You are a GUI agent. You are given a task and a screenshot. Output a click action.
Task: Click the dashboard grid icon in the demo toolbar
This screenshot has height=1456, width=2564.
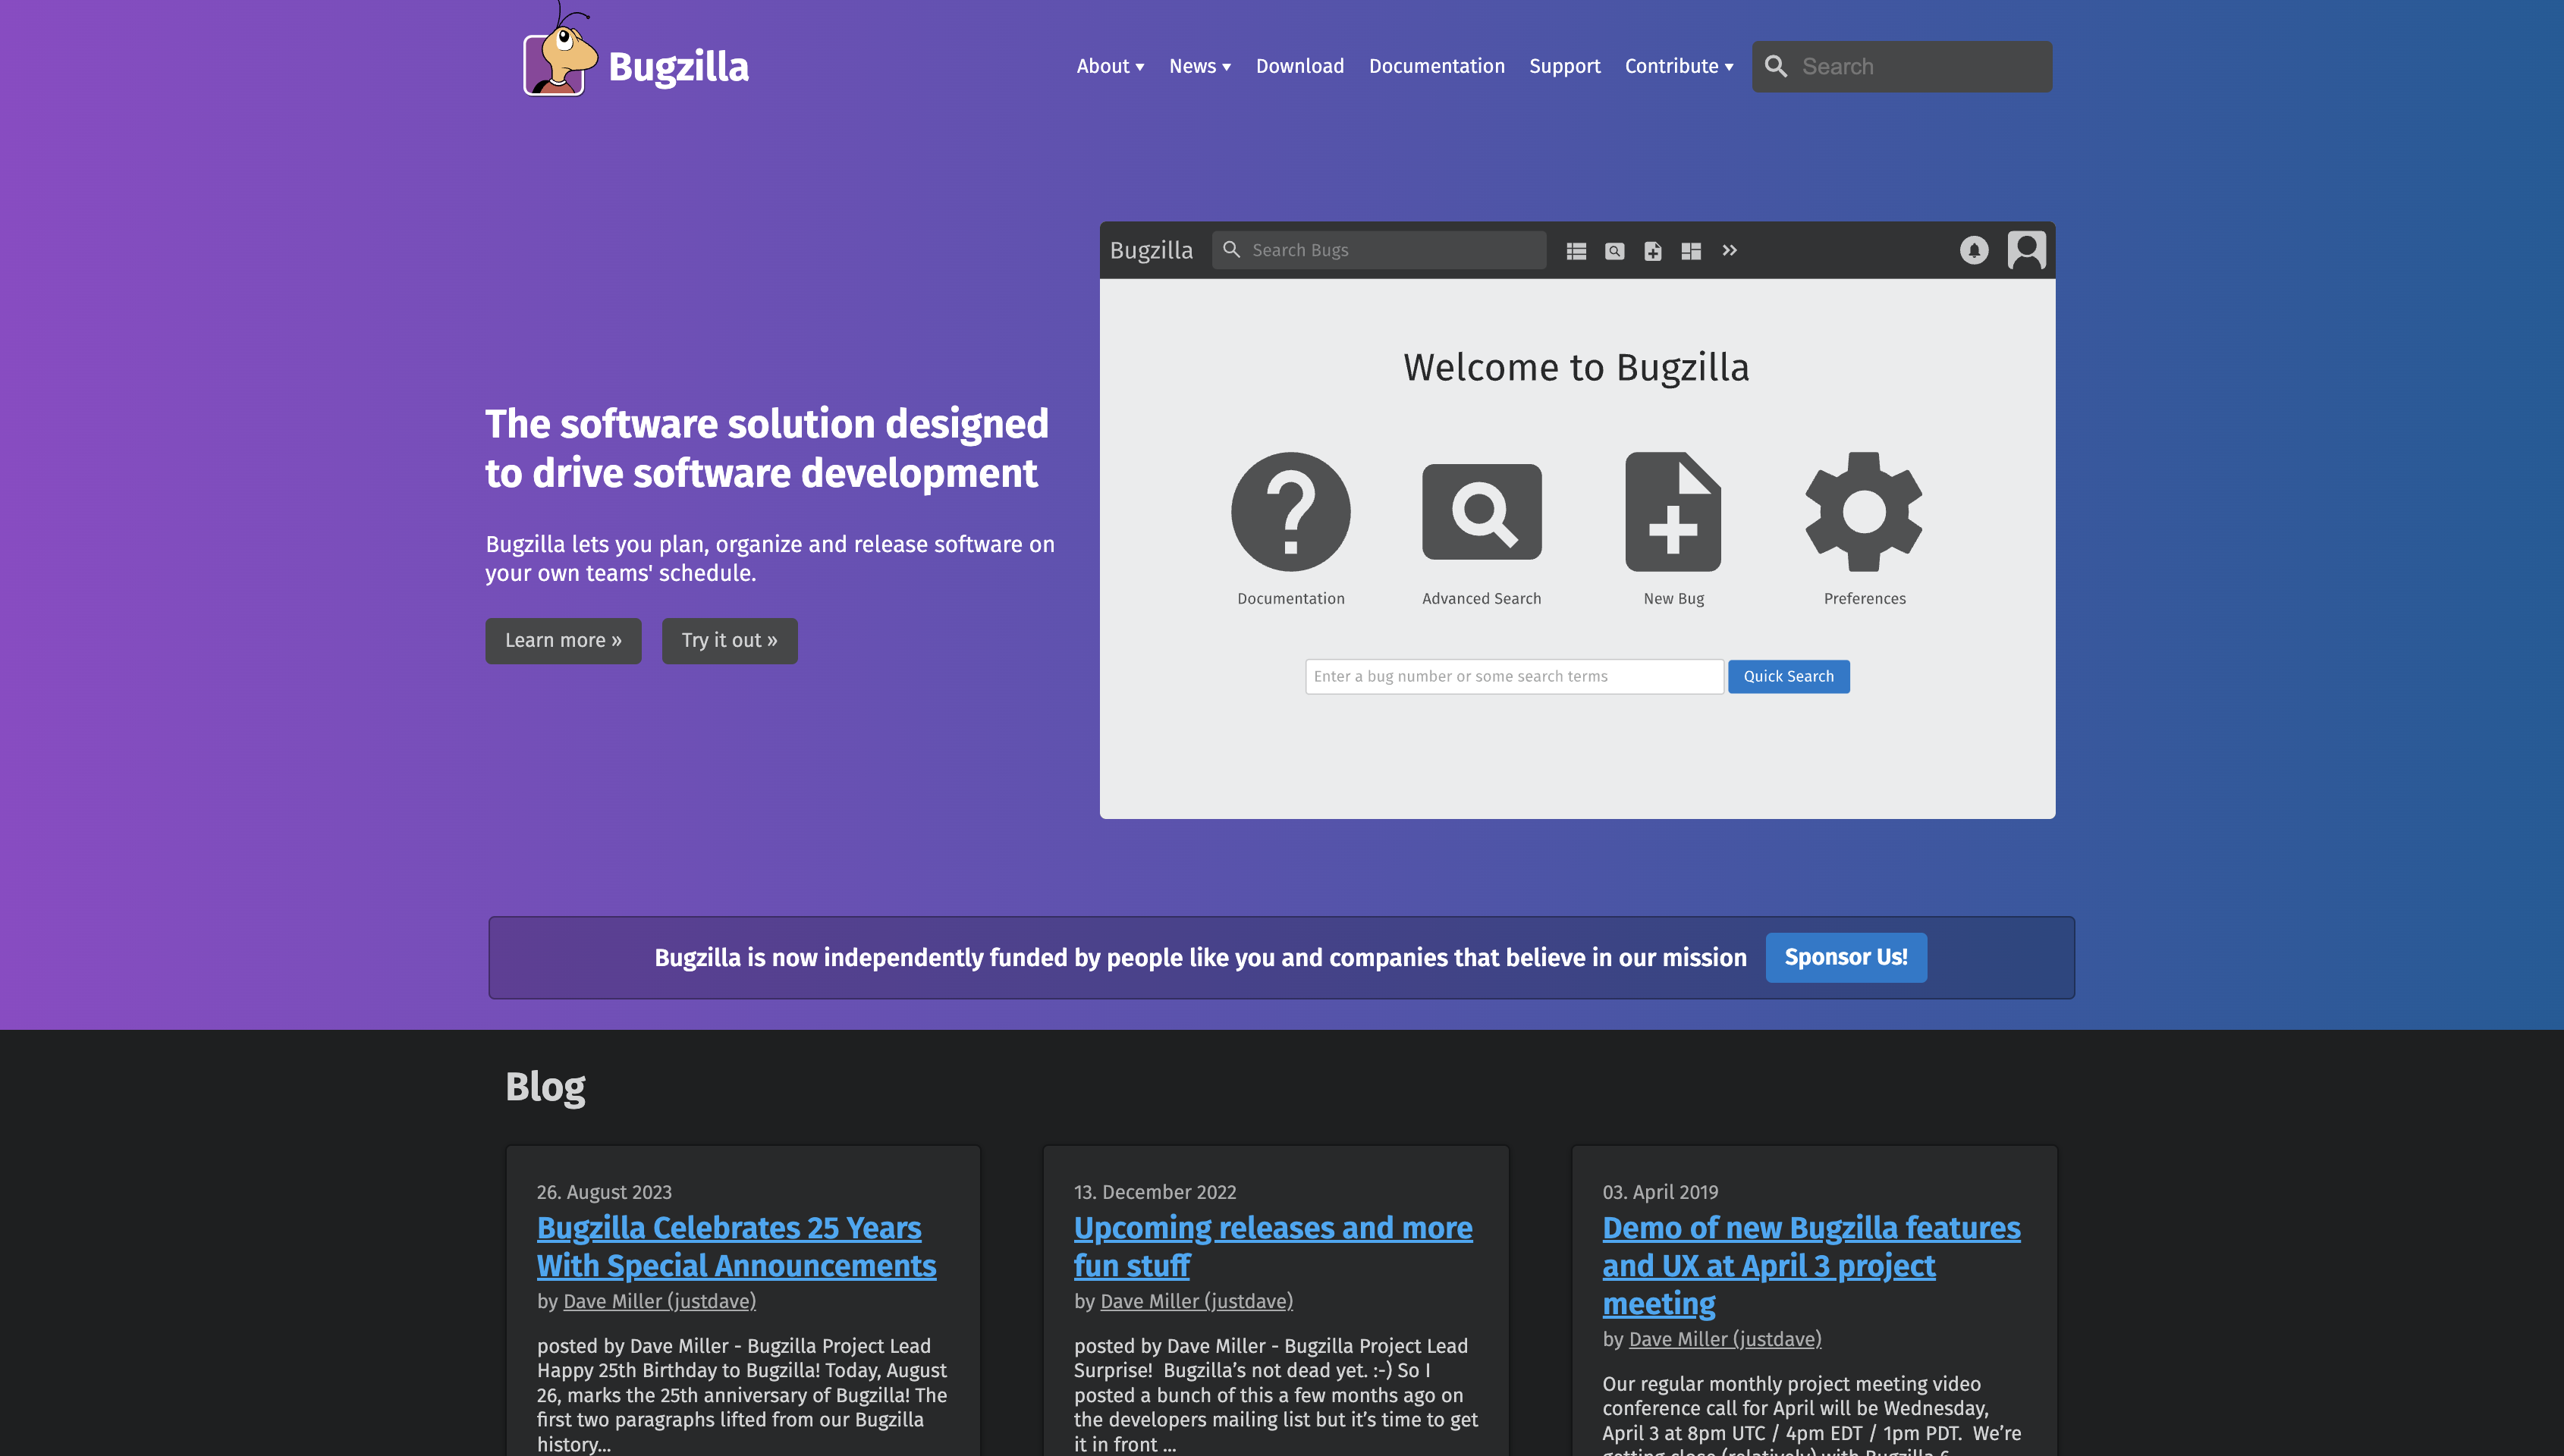[x=1691, y=251]
